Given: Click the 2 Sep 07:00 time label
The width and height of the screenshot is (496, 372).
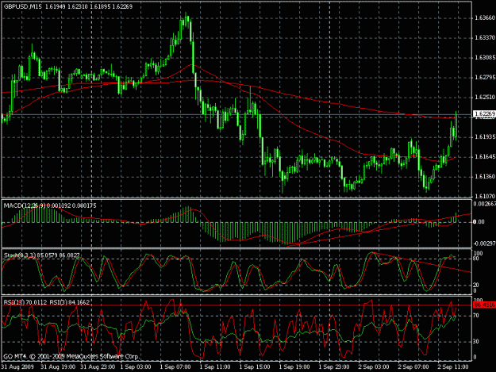Looking at the screenshot, I should [413, 367].
